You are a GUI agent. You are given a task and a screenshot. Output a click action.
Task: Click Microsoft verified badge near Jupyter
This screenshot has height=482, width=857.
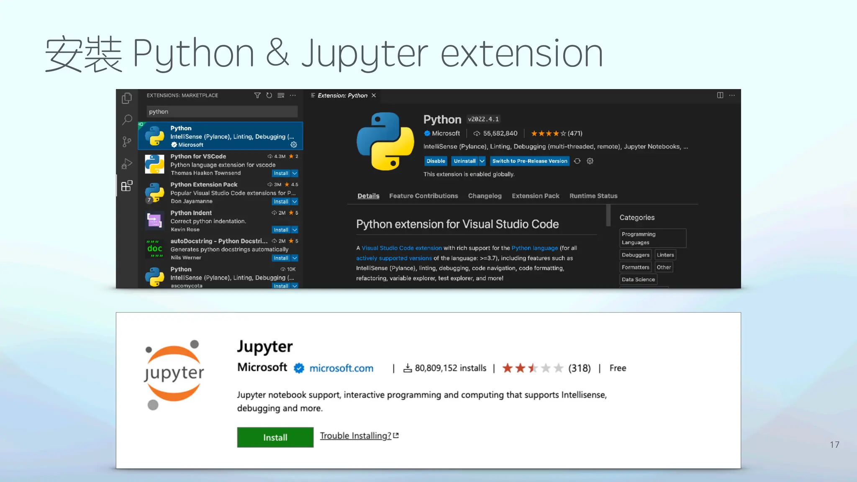(x=299, y=368)
